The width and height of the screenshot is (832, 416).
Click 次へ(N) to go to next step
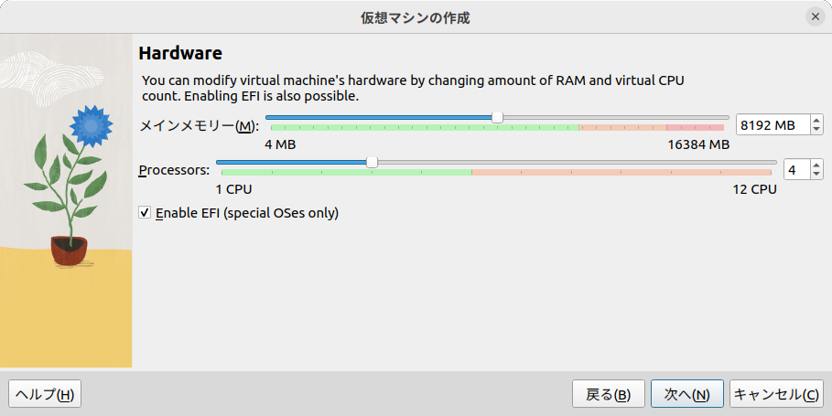click(x=687, y=394)
